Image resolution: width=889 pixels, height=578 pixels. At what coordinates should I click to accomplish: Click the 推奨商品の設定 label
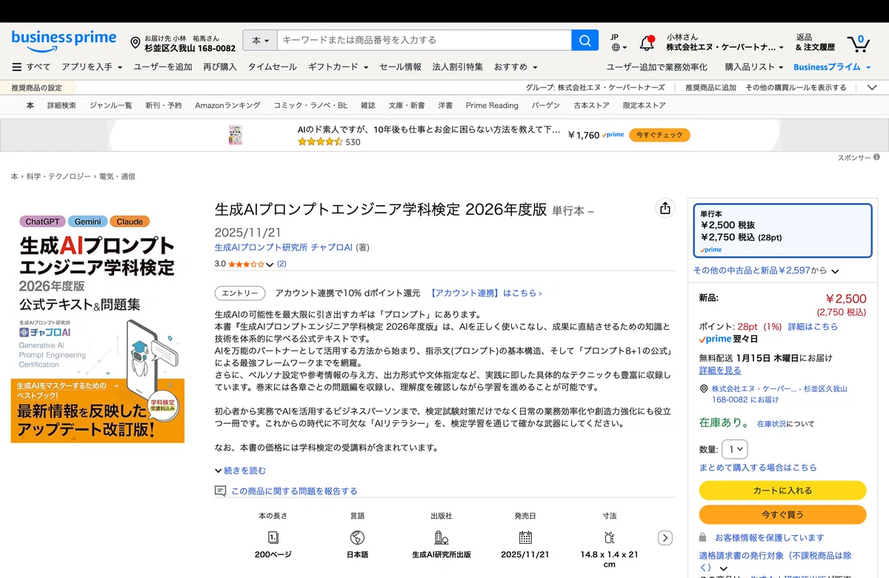click(x=37, y=87)
